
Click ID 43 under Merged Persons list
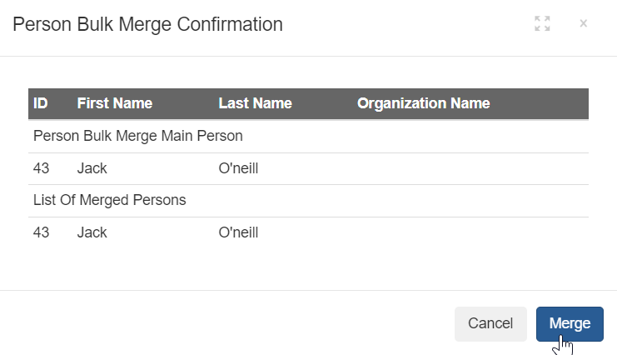pyautogui.click(x=42, y=232)
